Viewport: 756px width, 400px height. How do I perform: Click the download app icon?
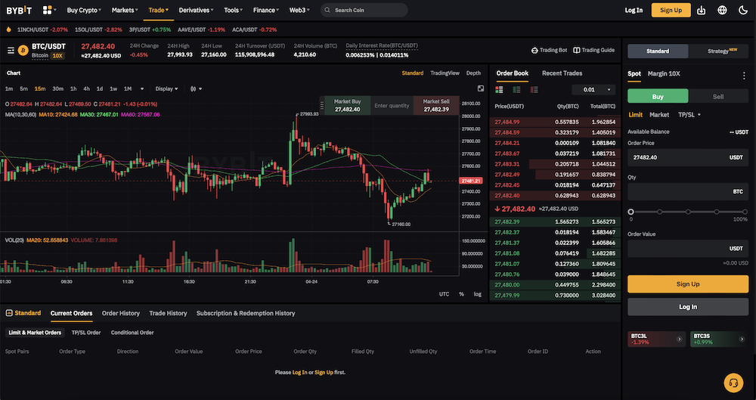(x=702, y=11)
